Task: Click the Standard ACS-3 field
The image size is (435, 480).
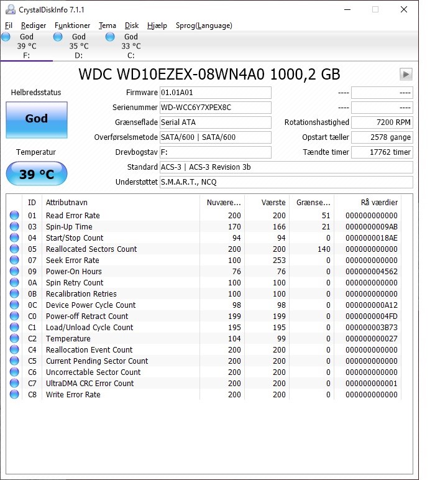Action: point(286,167)
